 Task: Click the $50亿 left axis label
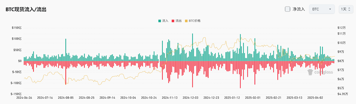coord(18,50)
